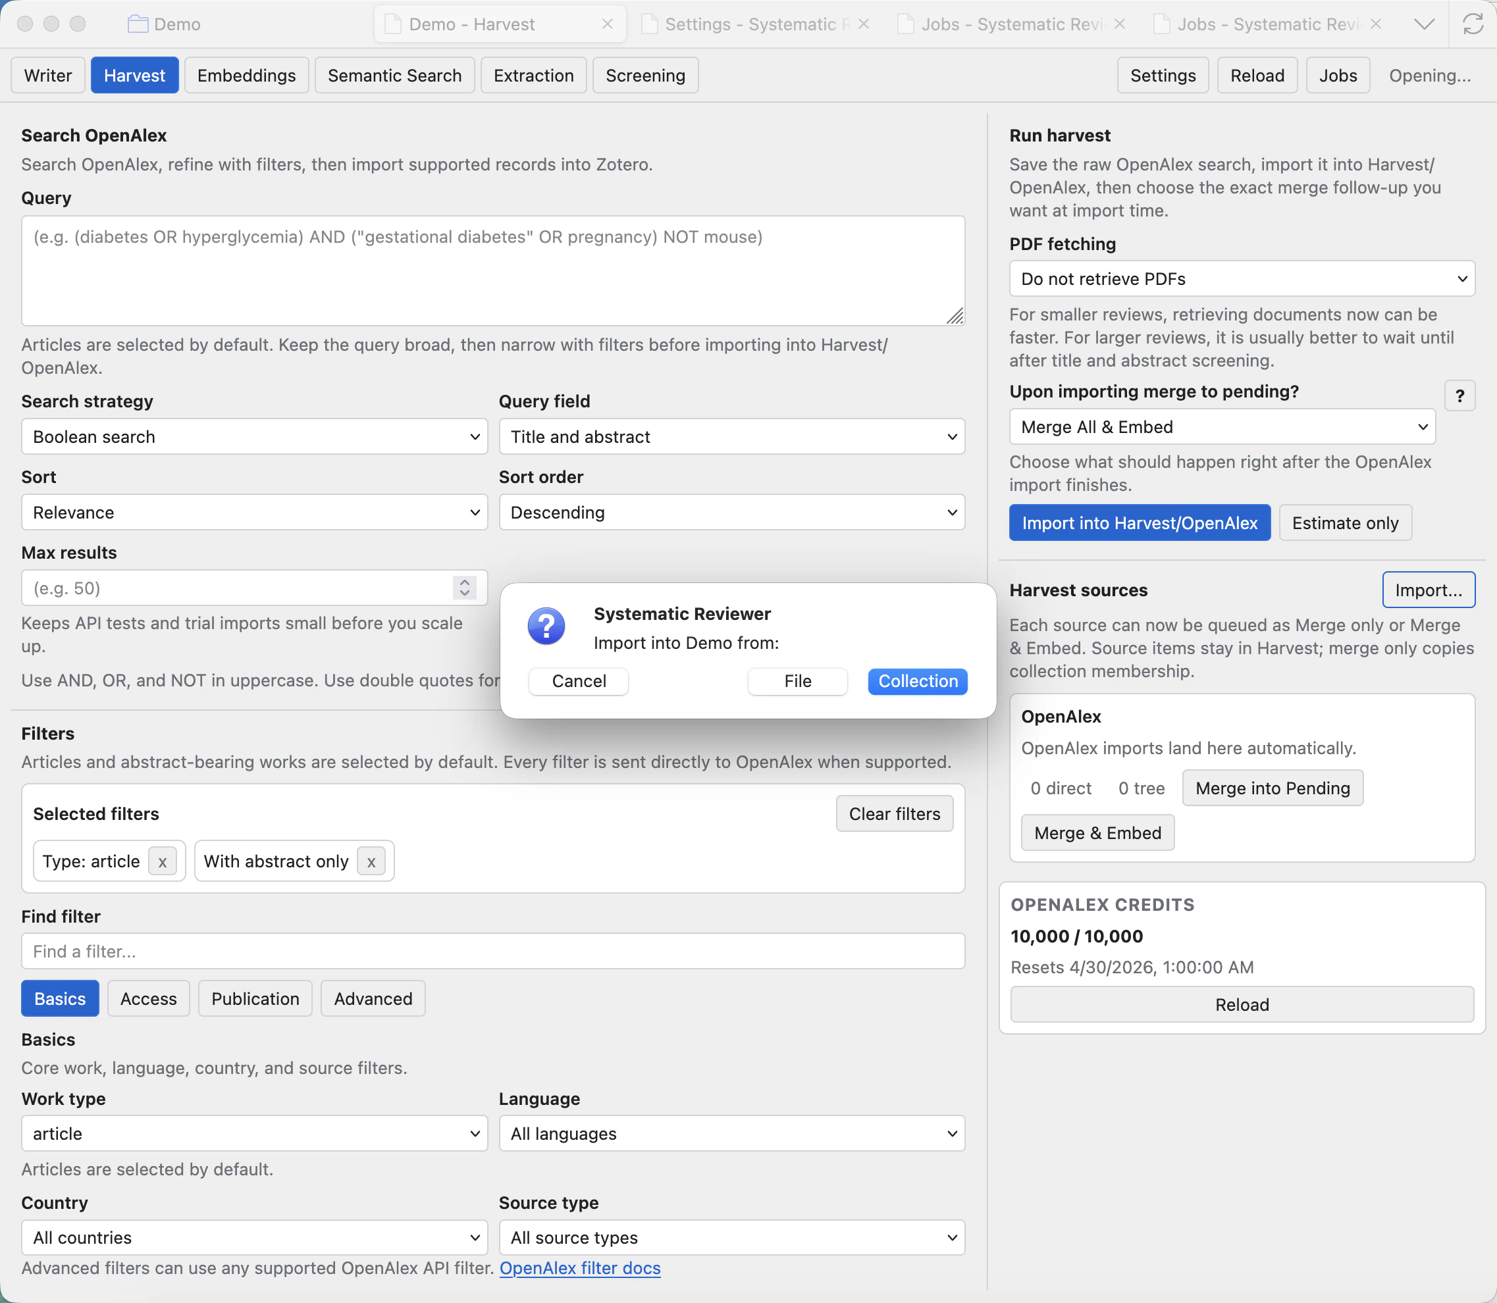1497x1303 pixels.
Task: Click Merge into Pending button
Action: pyautogui.click(x=1273, y=788)
